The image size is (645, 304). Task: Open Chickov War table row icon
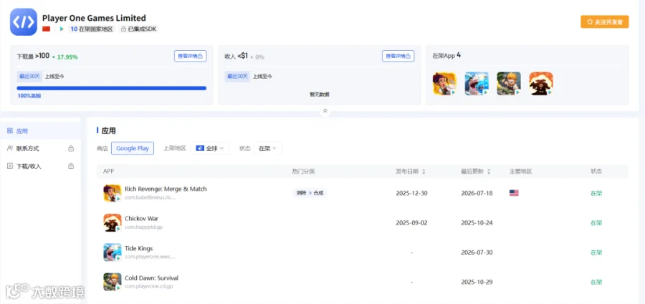pos(113,222)
